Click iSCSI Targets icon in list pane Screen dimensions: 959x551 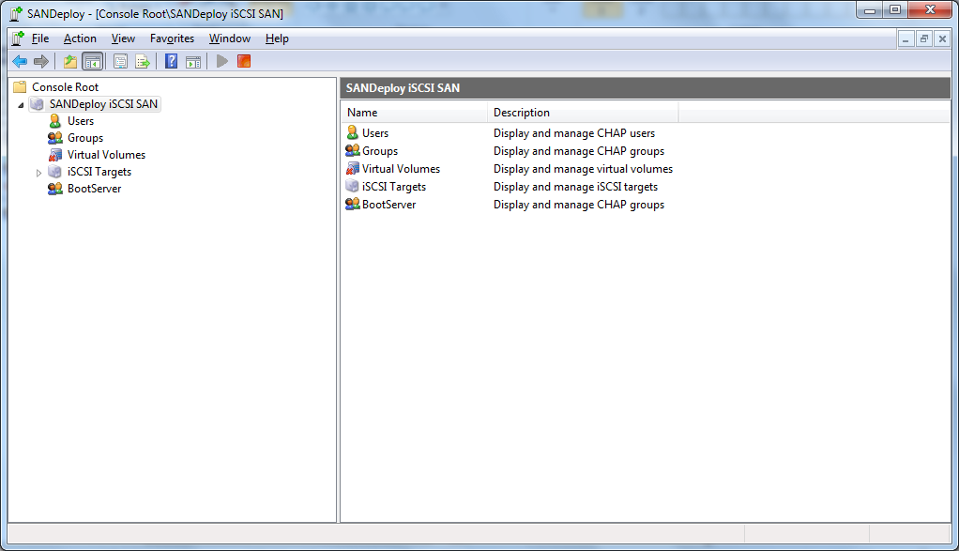pos(352,186)
